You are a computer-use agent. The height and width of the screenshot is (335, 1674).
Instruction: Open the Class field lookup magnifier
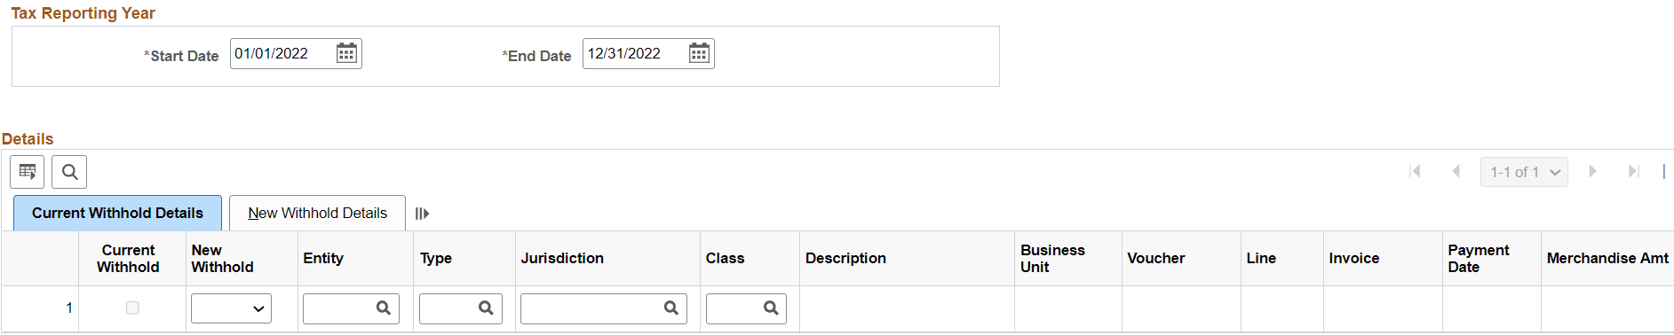point(771,308)
